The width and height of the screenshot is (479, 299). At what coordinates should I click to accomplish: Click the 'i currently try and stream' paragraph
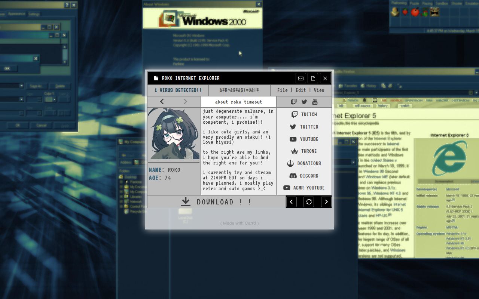click(238, 181)
